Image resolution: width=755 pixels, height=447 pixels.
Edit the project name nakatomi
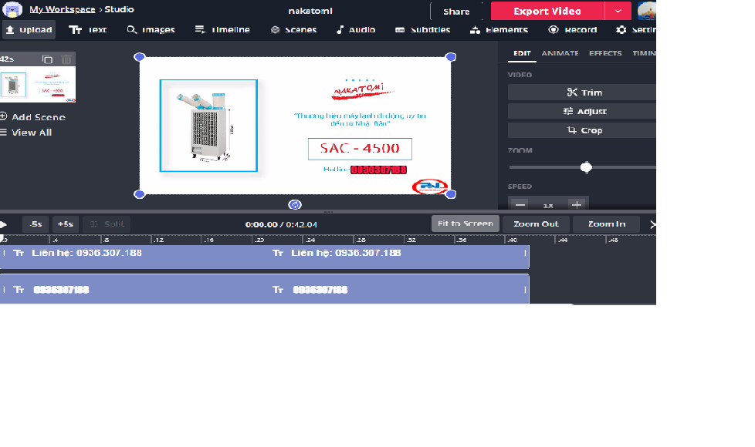click(310, 11)
